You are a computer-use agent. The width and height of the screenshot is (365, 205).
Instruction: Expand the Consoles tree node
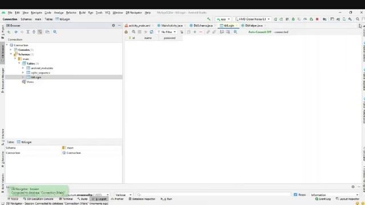click(11, 50)
